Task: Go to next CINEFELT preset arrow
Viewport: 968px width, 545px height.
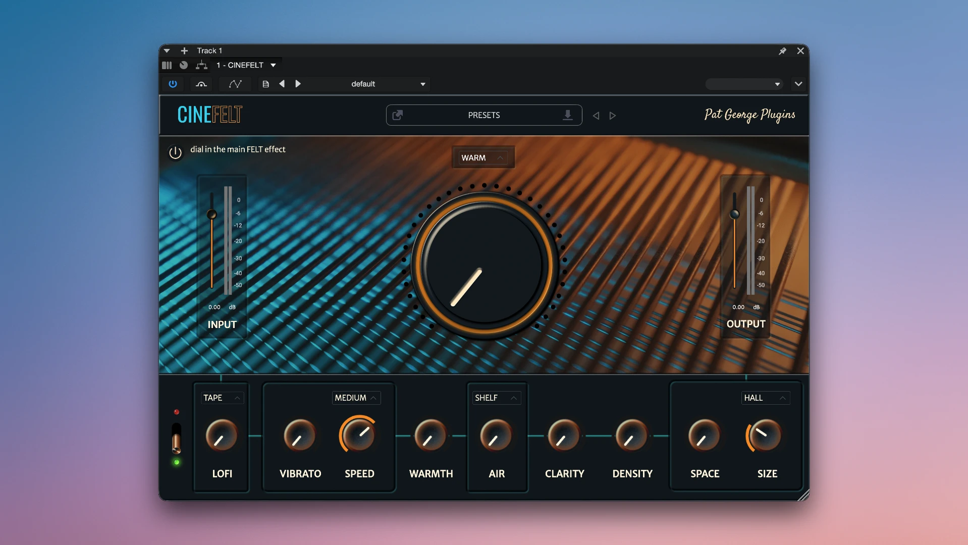Action: [613, 116]
